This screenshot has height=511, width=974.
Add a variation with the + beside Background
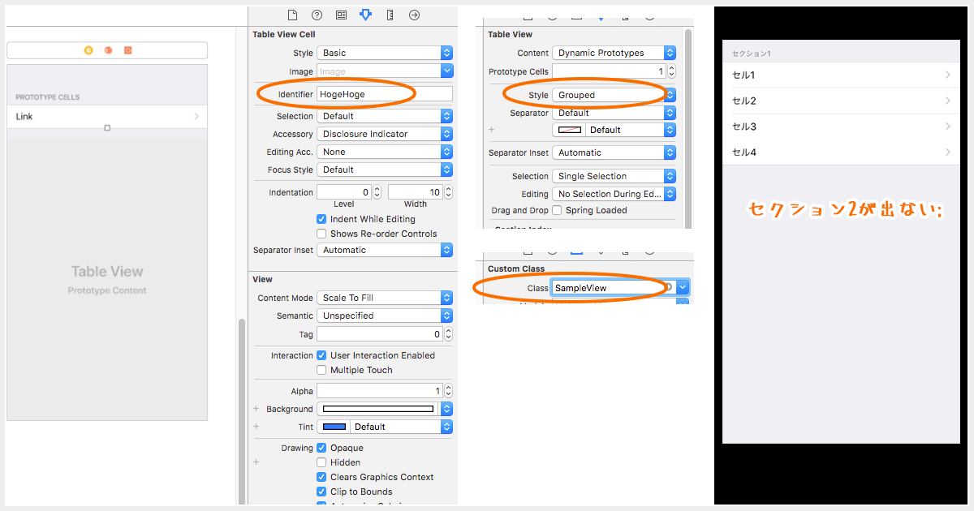point(256,409)
